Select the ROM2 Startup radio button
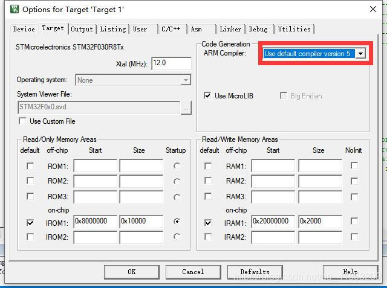Viewport: 387px width, 288px height. pyautogui.click(x=177, y=182)
